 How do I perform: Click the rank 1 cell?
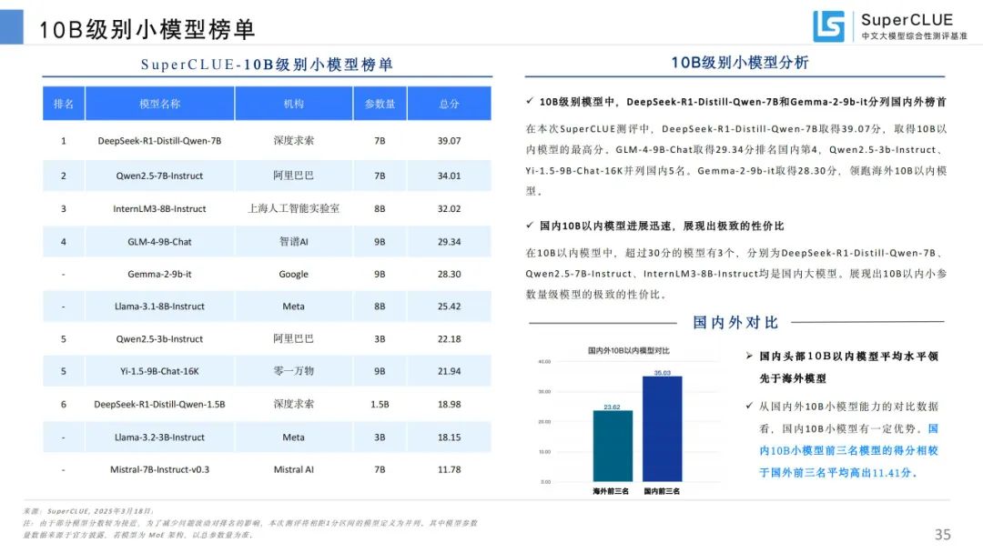pyautogui.click(x=64, y=141)
